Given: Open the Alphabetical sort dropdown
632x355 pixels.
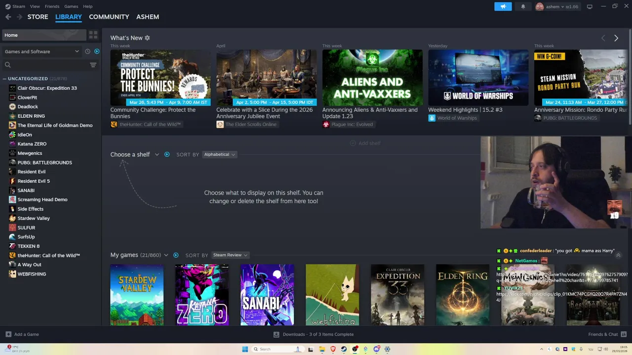Looking at the screenshot, I should (220, 154).
